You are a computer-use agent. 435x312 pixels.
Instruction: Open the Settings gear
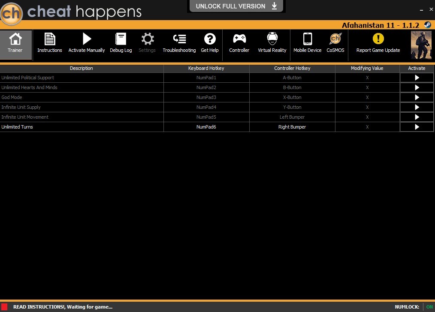(147, 43)
